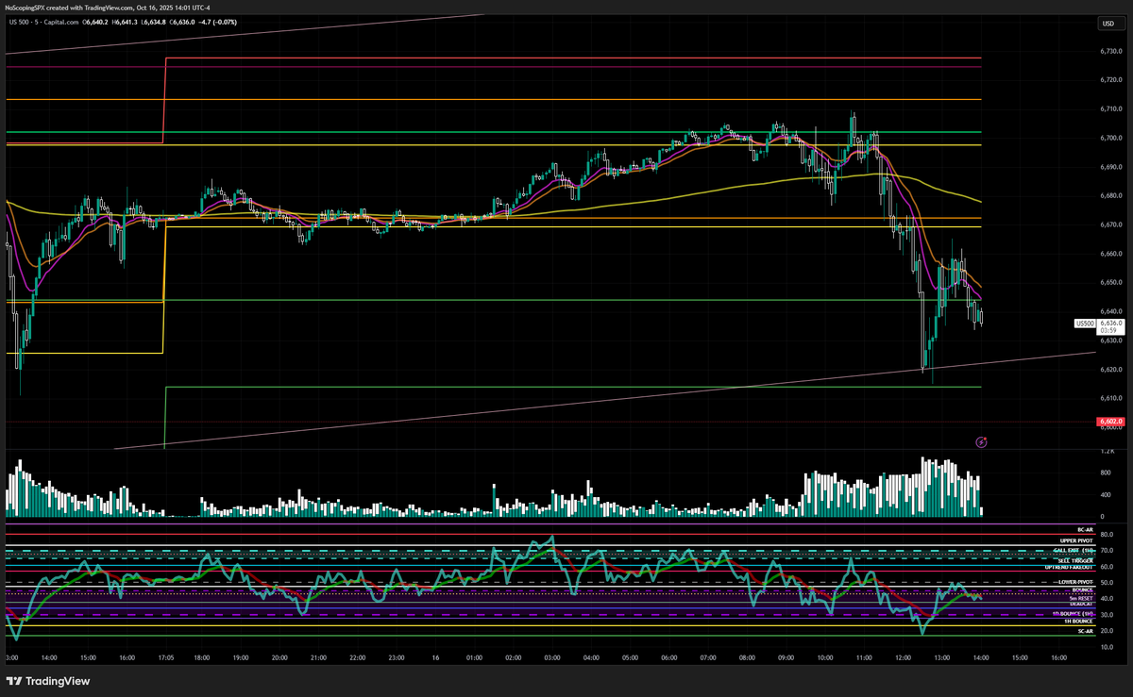
Task: Click the LOWER PIVOT level label
Action: point(1075,582)
